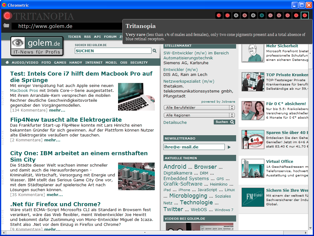Follow the powered by Jobware link

218,101
